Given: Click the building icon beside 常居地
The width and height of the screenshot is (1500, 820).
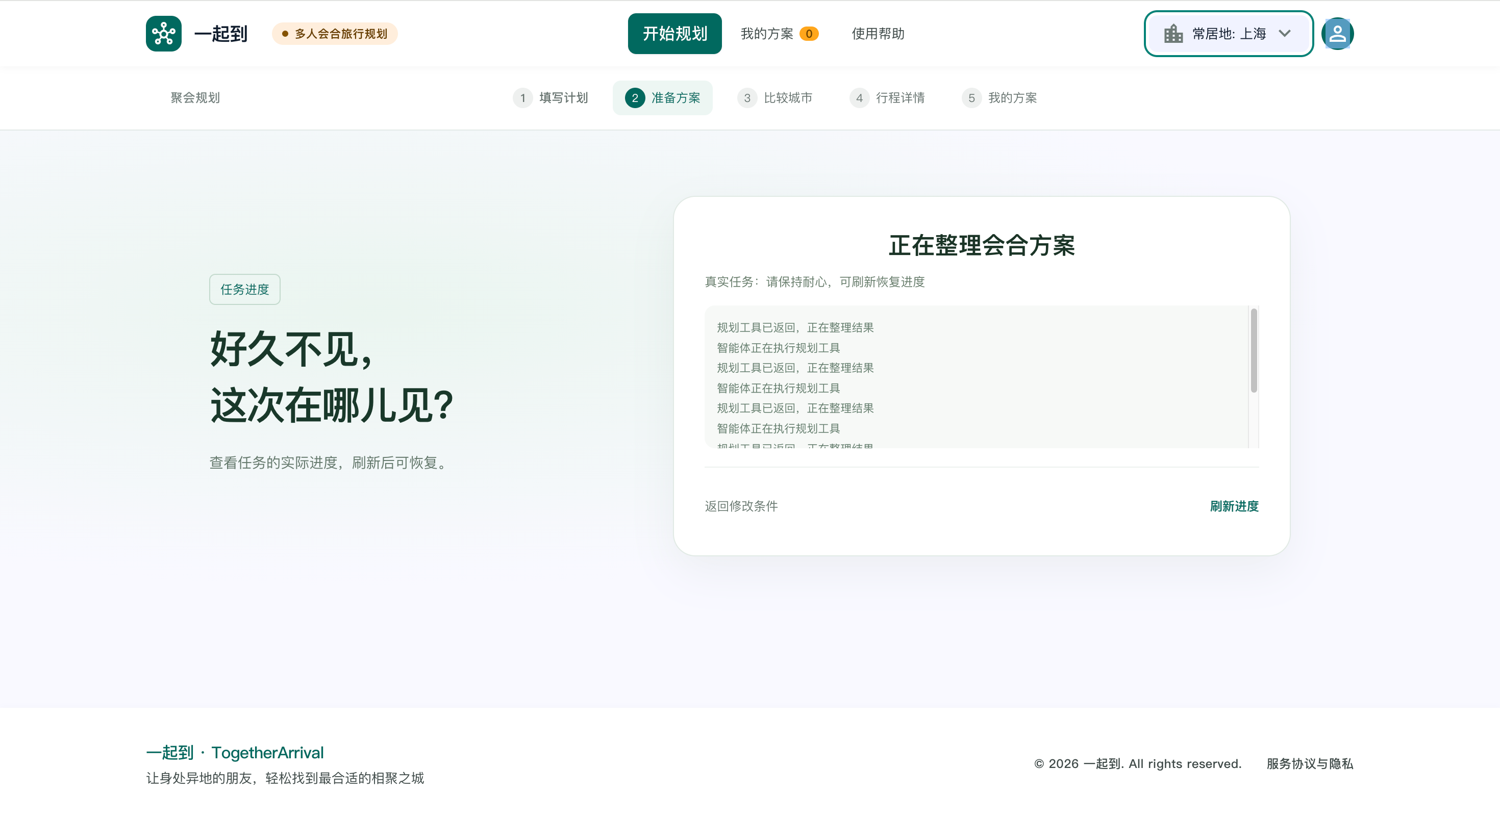Looking at the screenshot, I should 1173,34.
